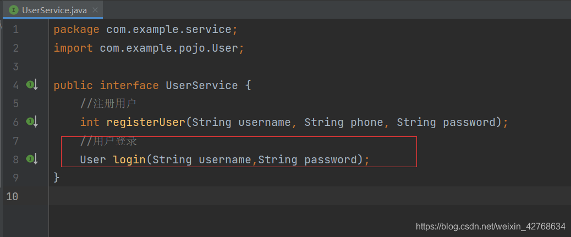Close the UserService.java tab
This screenshot has height=237, width=571.
(x=95, y=10)
